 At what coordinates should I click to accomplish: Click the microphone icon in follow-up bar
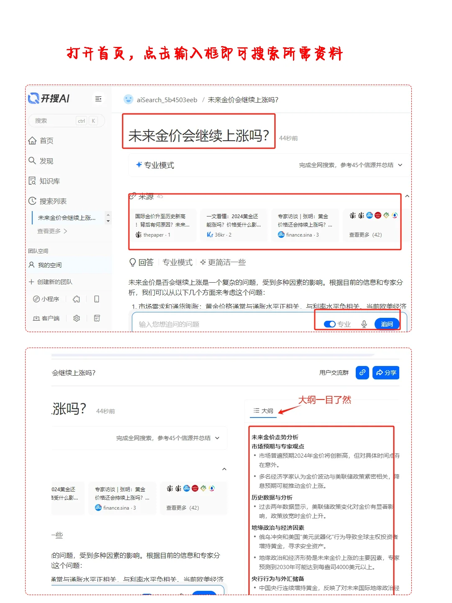[x=364, y=324]
